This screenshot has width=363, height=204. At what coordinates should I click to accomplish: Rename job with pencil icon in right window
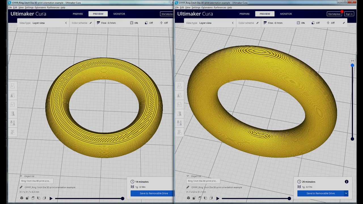[x=188, y=187]
